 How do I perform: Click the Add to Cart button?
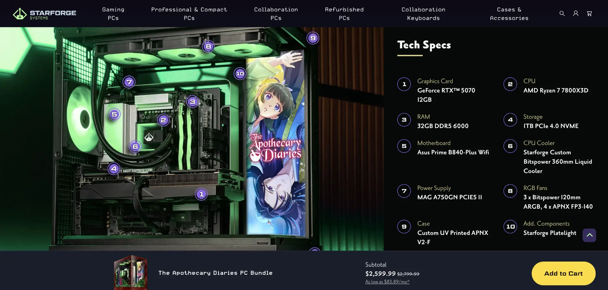pyautogui.click(x=563, y=274)
